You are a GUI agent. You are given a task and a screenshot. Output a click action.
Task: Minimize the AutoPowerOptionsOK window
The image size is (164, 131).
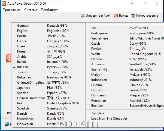click(x=132, y=4)
